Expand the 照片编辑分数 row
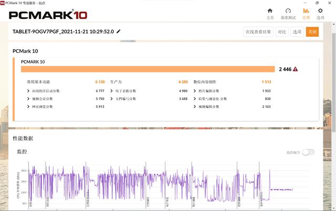Viewport: 336px width, 211px height. (195, 91)
